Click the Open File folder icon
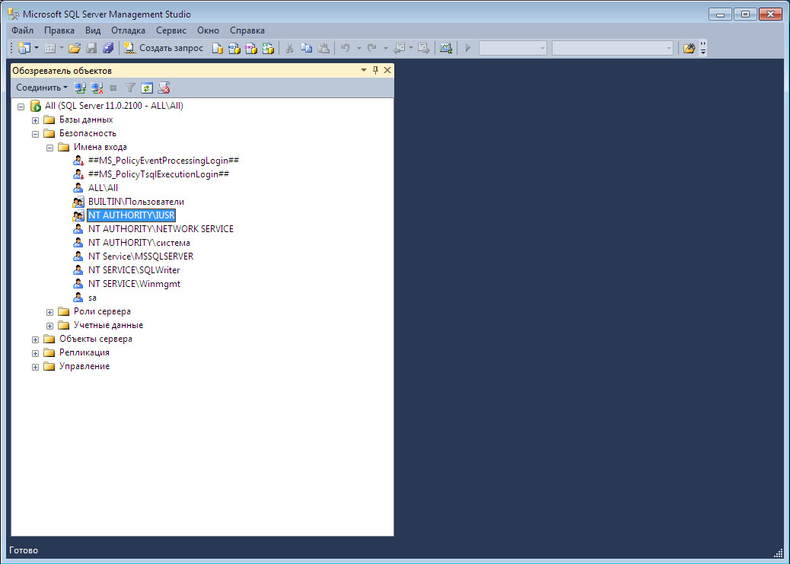The width and height of the screenshot is (790, 564). coord(75,48)
